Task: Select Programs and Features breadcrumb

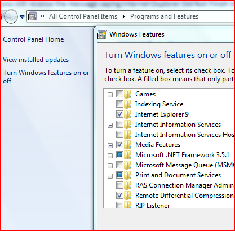Action: pos(164,16)
